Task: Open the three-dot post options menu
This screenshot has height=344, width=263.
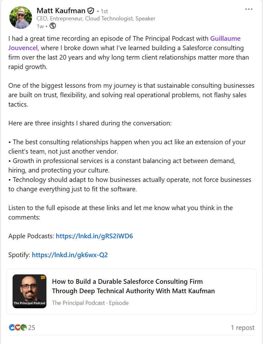Action: coord(249,9)
